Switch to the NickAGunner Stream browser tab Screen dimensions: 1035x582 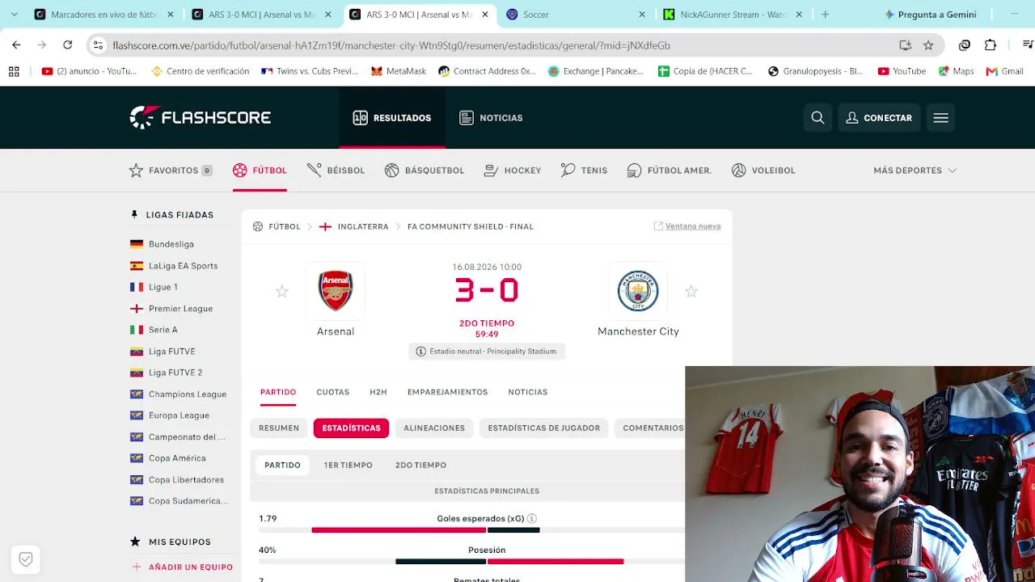click(733, 15)
